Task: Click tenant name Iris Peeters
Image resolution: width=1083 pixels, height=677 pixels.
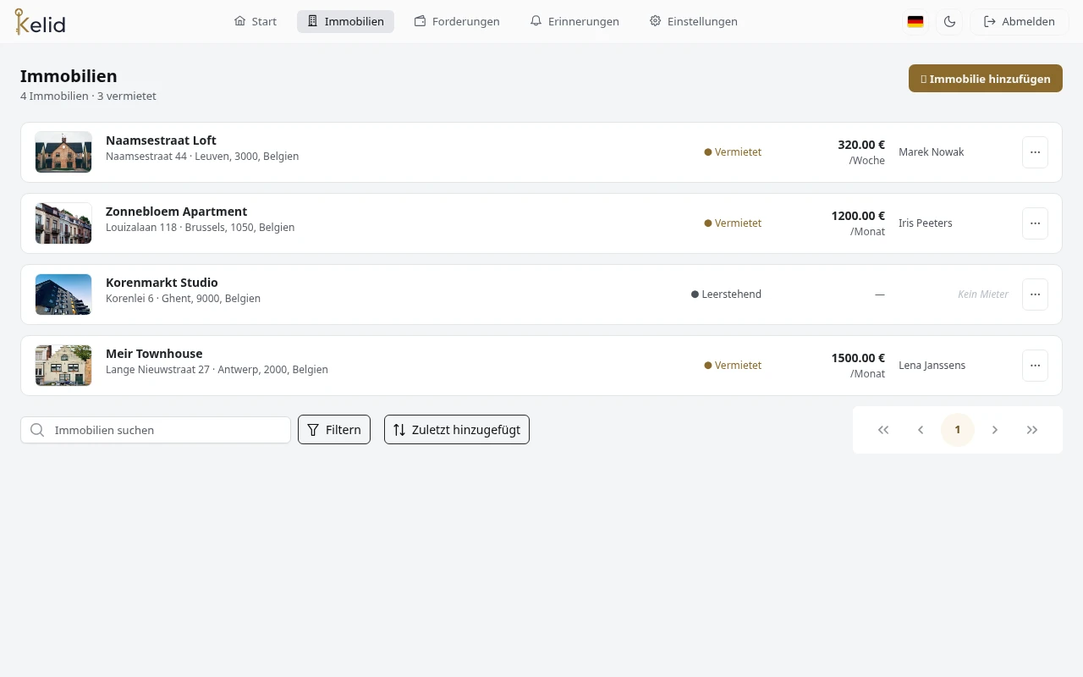Action: click(926, 223)
